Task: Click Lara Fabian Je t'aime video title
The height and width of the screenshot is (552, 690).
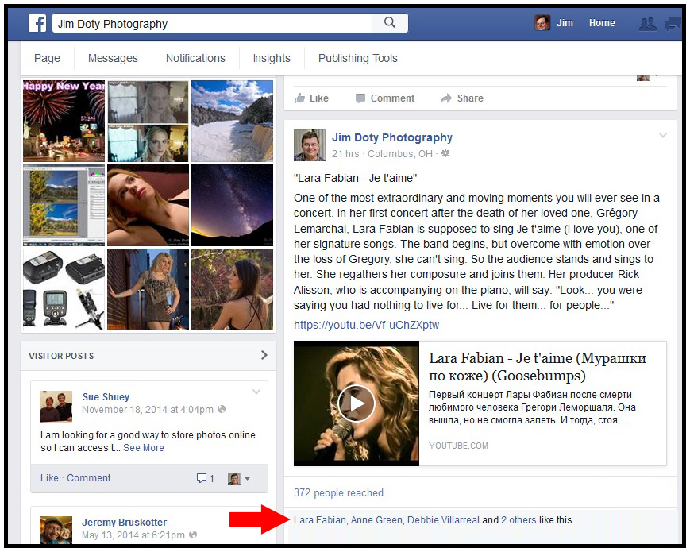Action: coord(538,367)
